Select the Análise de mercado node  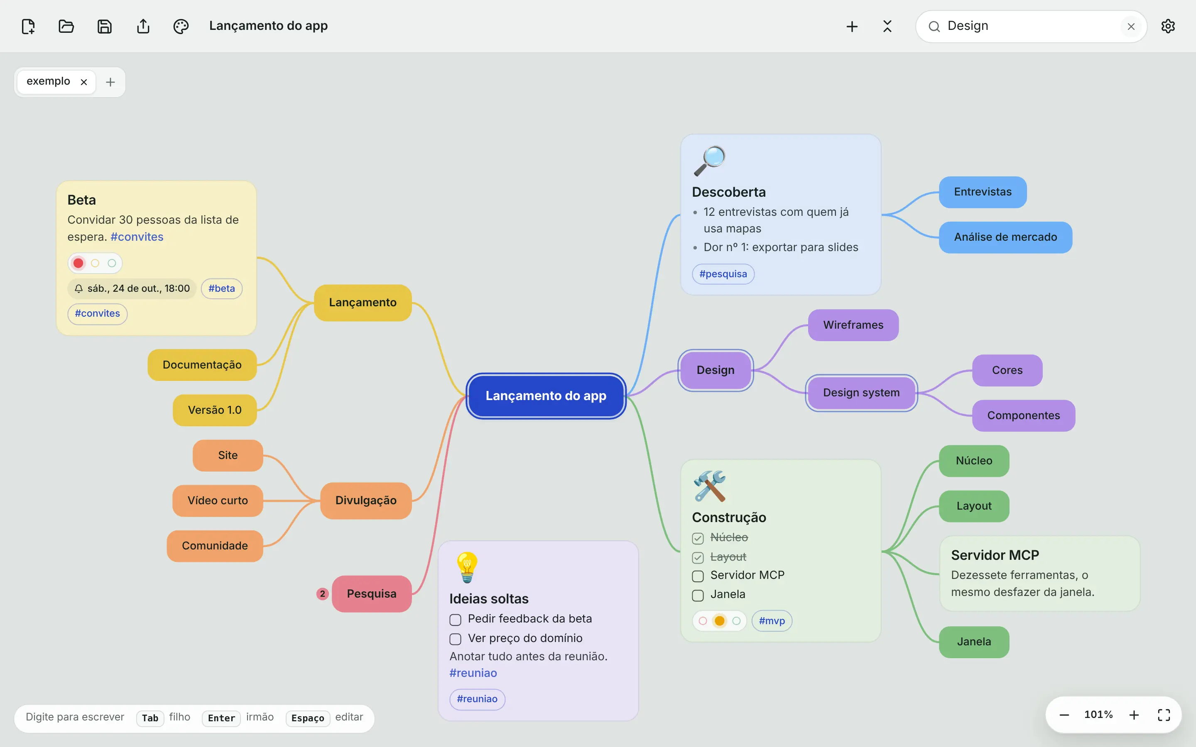tap(1005, 238)
